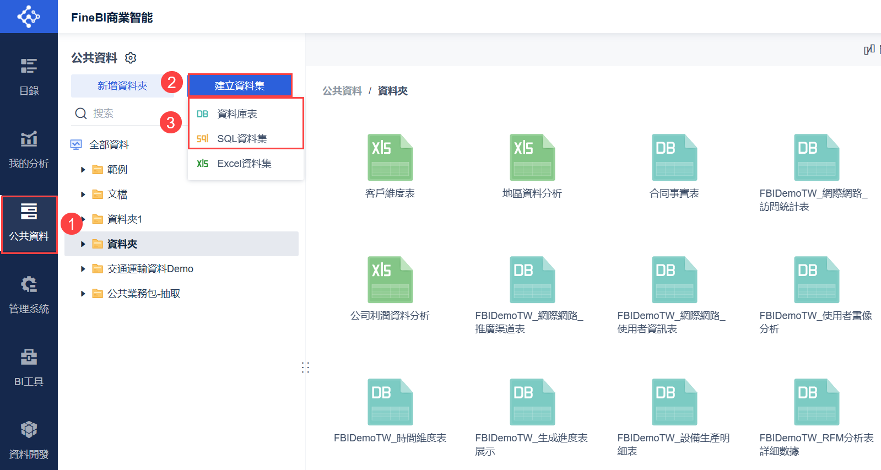881x470 pixels.
Task: Open the 客戶維度表 xls file icon
Action: coord(390,158)
